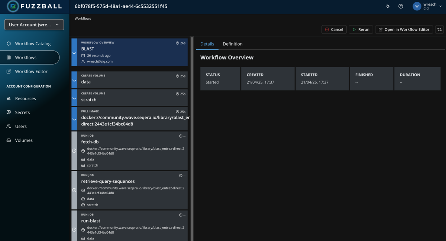The width and height of the screenshot is (446, 241).
Task: Collapse the BLAST workflow overview card
Action: click(74, 53)
